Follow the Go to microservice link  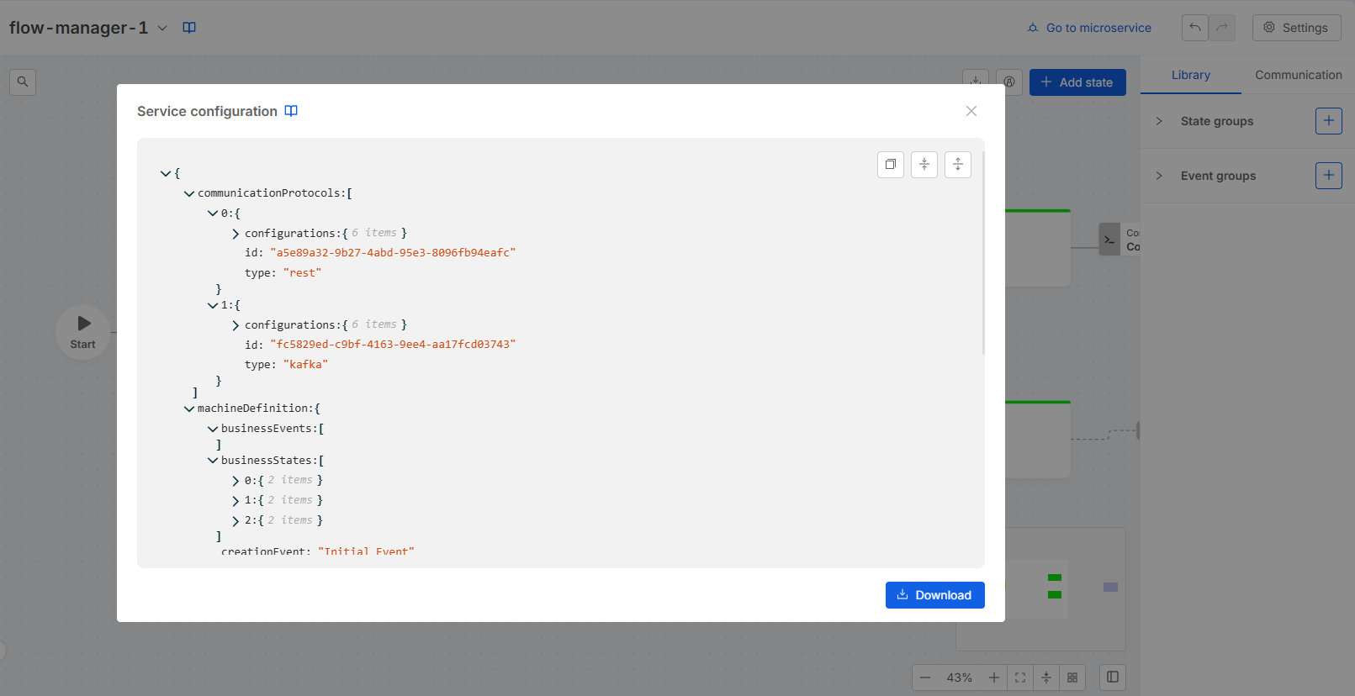pyautogui.click(x=1089, y=28)
